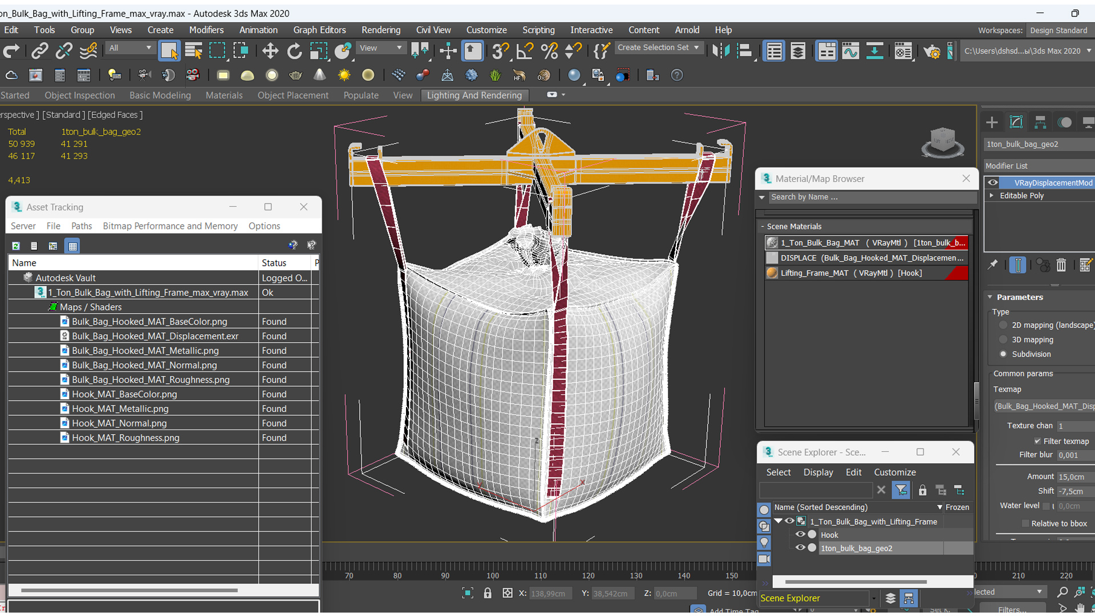Clear Scene Explorer search with X
Viewport: 1095px width, 616px height.
click(881, 490)
